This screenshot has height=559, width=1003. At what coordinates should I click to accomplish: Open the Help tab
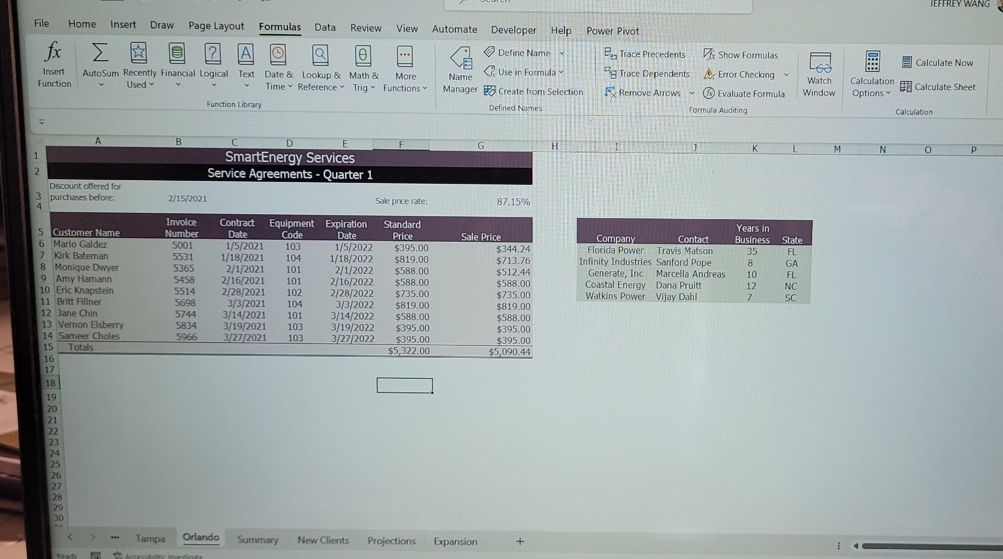561,30
